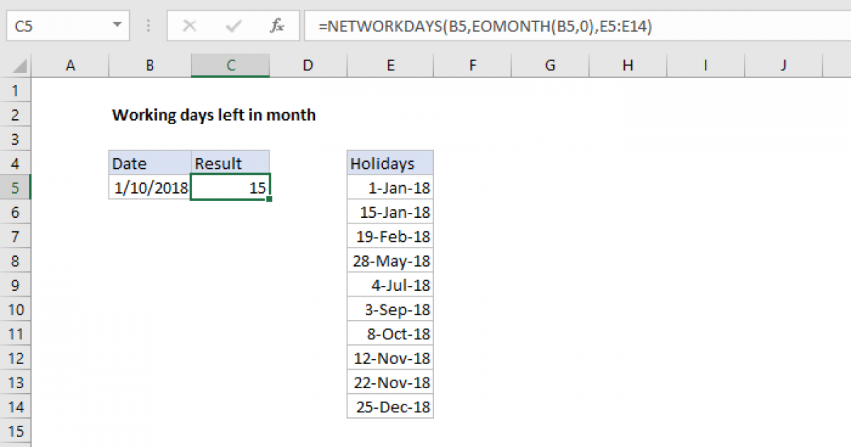851x447 pixels.
Task: Select column E header
Action: pyautogui.click(x=390, y=66)
